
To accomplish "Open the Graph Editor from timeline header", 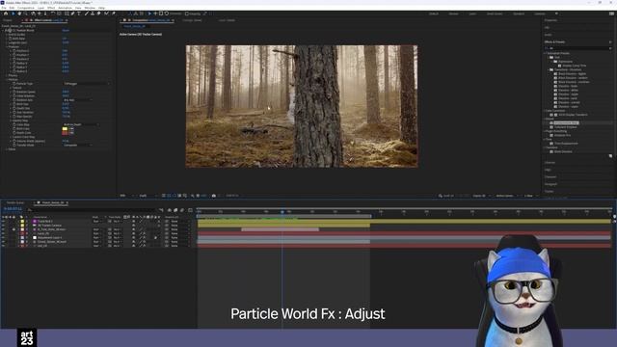I will click(190, 210).
